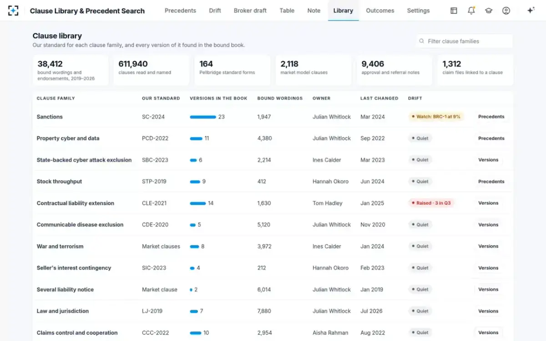Click the LJ-2019 standard code

coord(152,311)
